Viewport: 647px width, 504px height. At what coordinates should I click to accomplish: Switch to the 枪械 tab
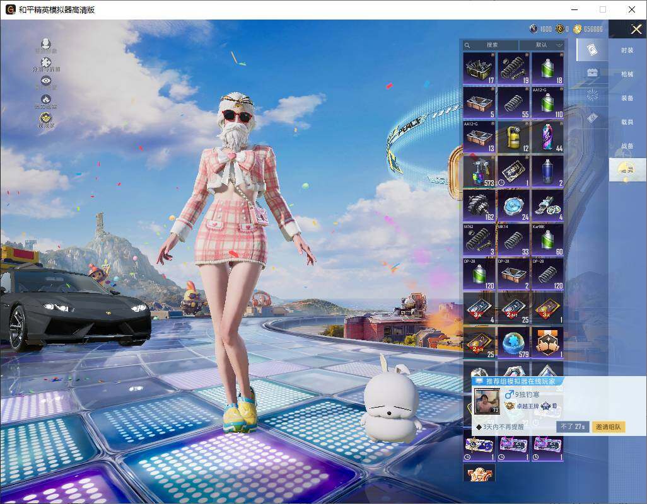coord(627,74)
